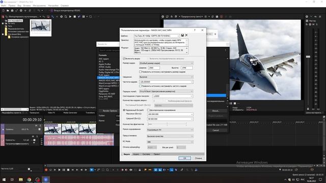This screenshot has width=326, height=183.
Task: Open File Explorer from the taskbar
Action: click(x=20, y=179)
